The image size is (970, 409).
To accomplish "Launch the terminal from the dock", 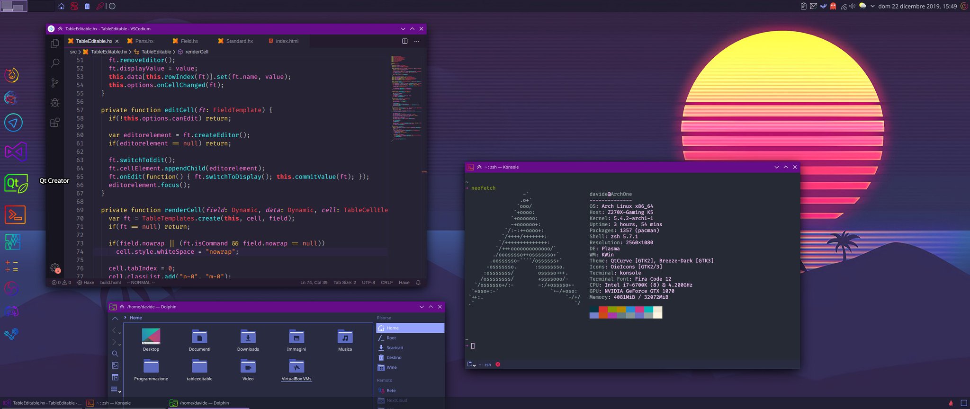I will pos(15,215).
